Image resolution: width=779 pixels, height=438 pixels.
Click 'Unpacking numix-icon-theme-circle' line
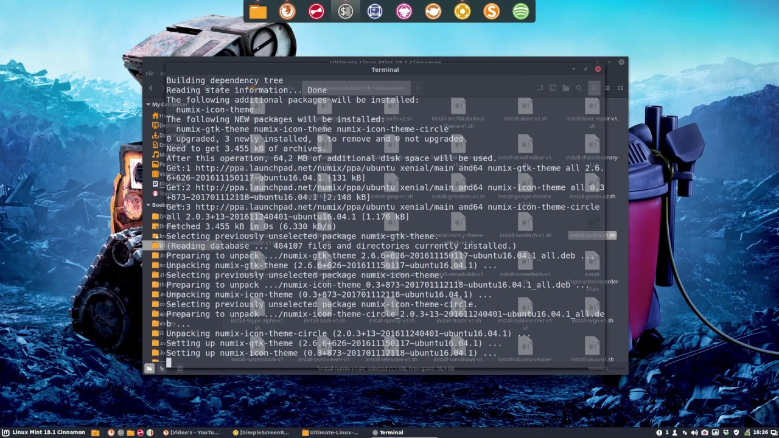[x=349, y=333]
